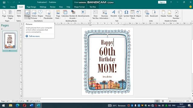Insert a hyperlink with Link
The height and width of the screenshot is (108, 193).
pos(147,14)
